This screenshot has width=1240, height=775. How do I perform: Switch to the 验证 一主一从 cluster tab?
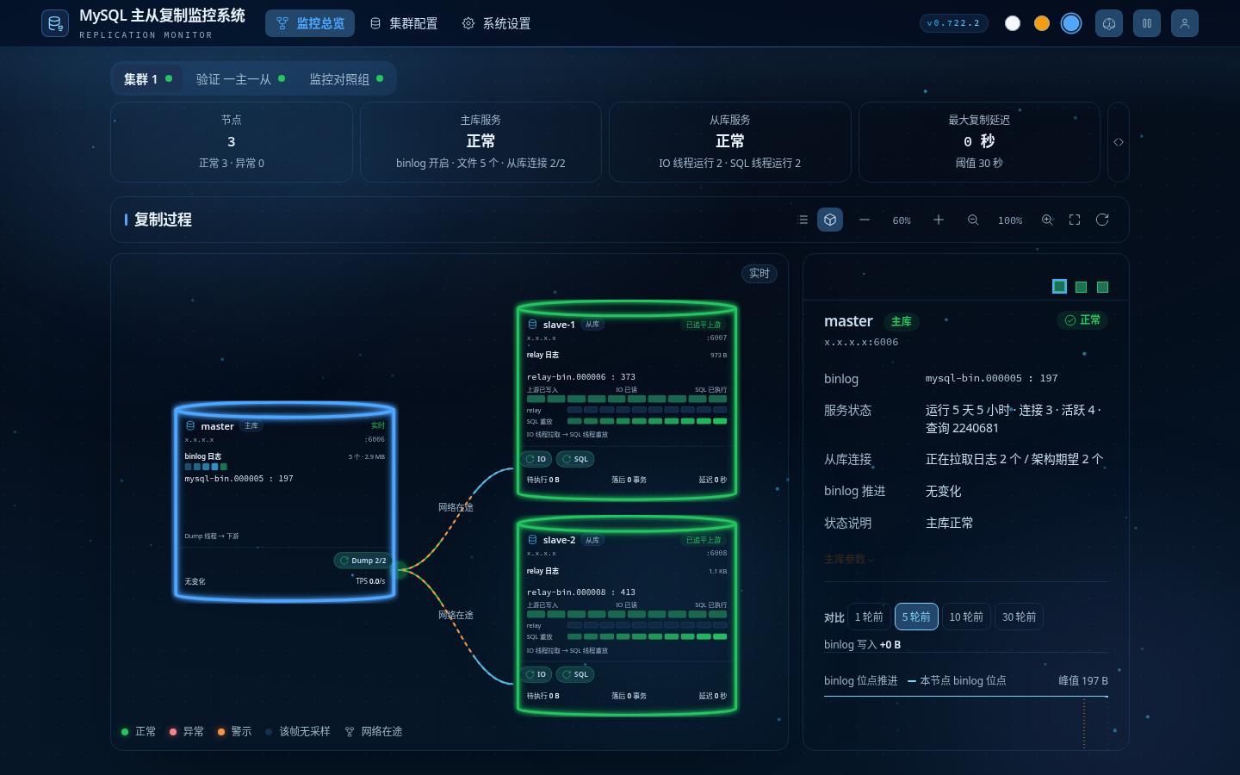(240, 79)
